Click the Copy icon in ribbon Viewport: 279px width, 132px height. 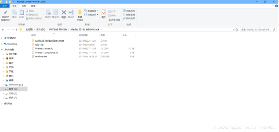coord(14,13)
